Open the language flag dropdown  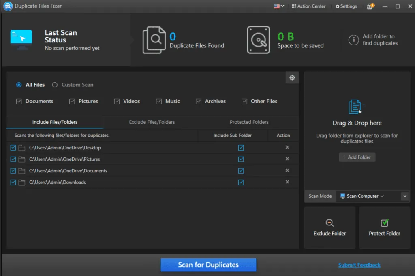[x=279, y=6]
